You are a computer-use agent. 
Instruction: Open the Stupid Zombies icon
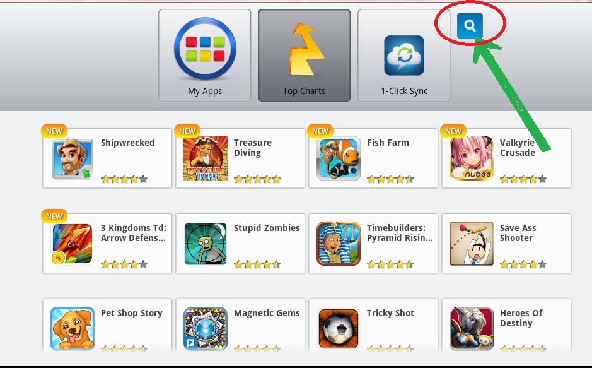tap(206, 244)
